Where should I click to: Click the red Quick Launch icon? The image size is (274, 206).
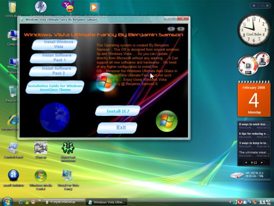pos(33,202)
